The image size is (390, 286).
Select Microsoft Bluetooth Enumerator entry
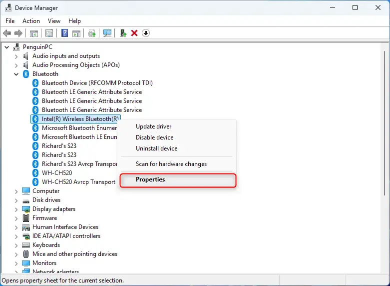(x=79, y=128)
